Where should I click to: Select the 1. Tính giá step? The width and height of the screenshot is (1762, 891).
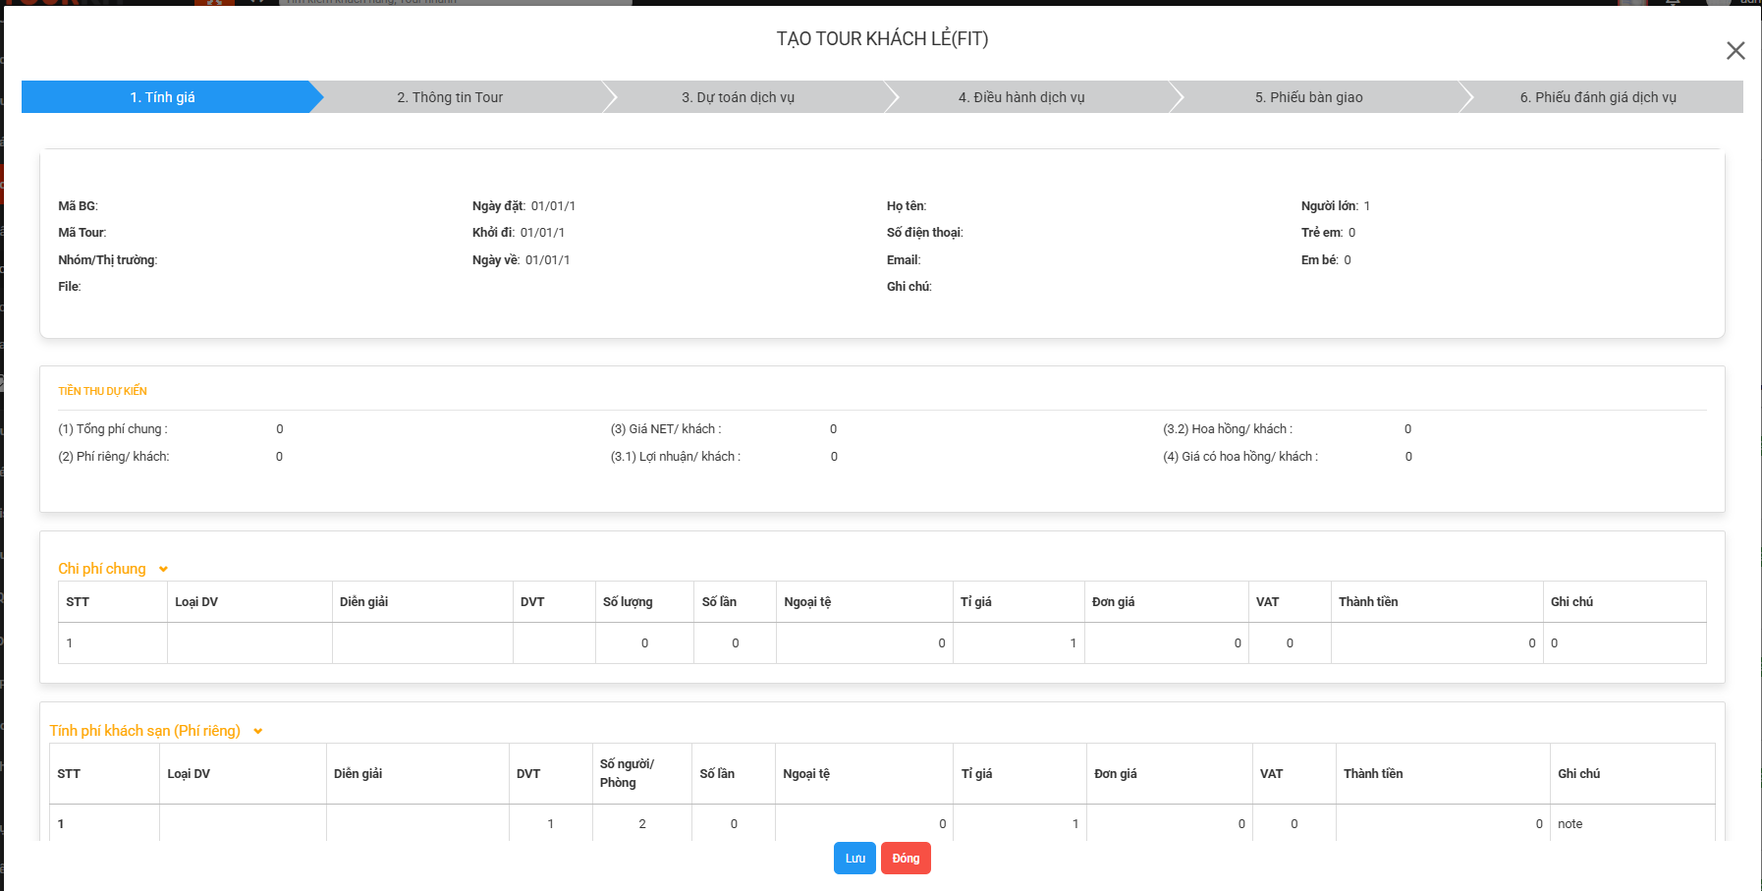163,97
